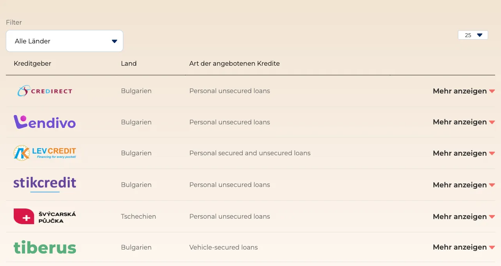
Task: Select the Lev Credit logo
Action: pyautogui.click(x=45, y=153)
